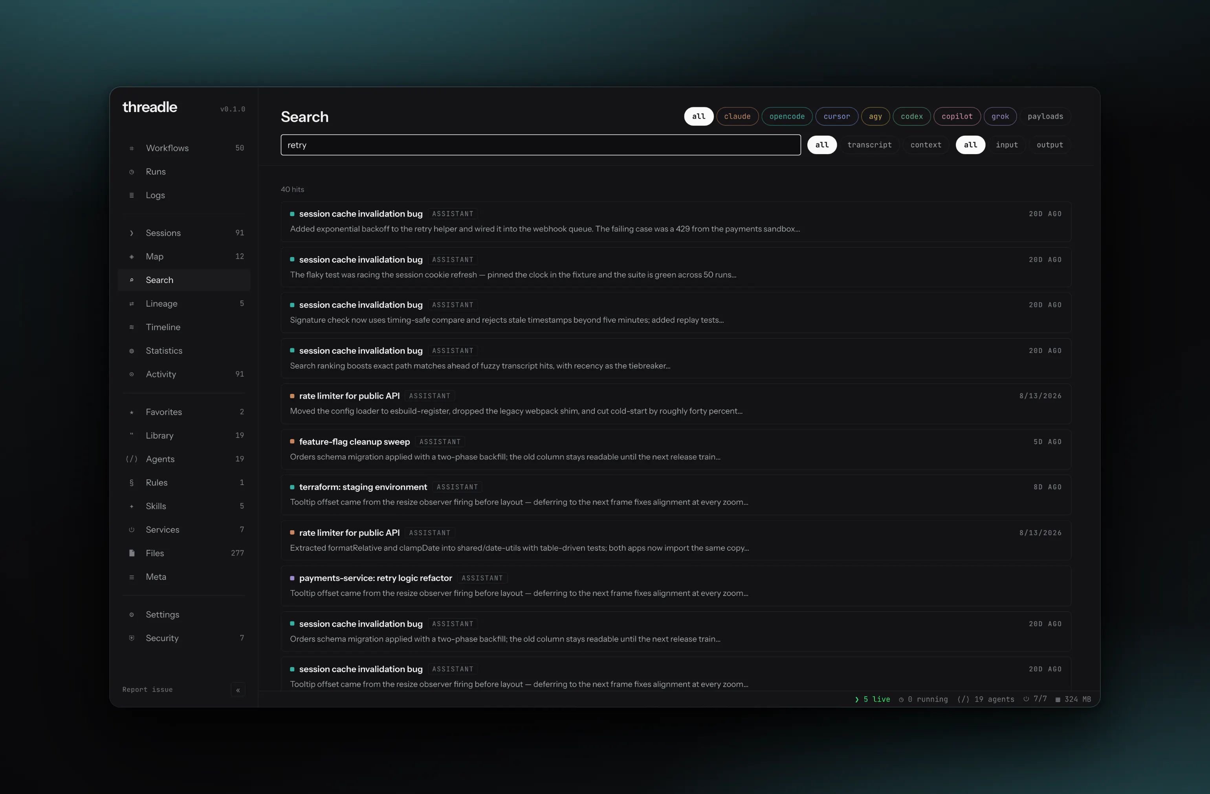The image size is (1210, 794).
Task: Select the 'all' chip before input
Action: (x=970, y=145)
